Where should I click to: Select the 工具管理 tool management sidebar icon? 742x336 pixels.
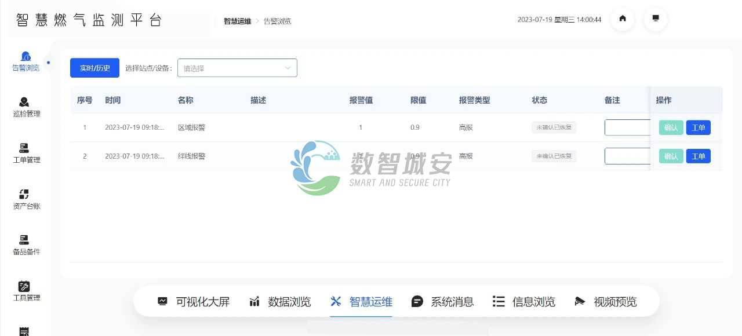pos(24,287)
